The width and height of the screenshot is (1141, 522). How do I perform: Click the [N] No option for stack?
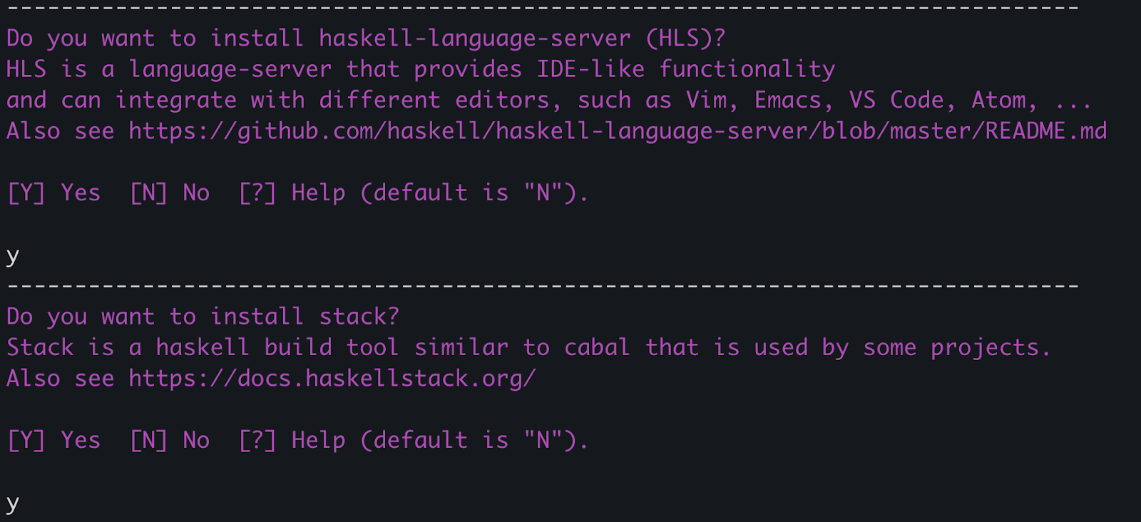[170, 441]
